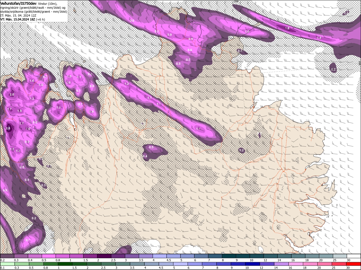Pick the 0.5–0.8 medium green rain swatch
Screen dimensions: 361x270
[x=36, y=264]
